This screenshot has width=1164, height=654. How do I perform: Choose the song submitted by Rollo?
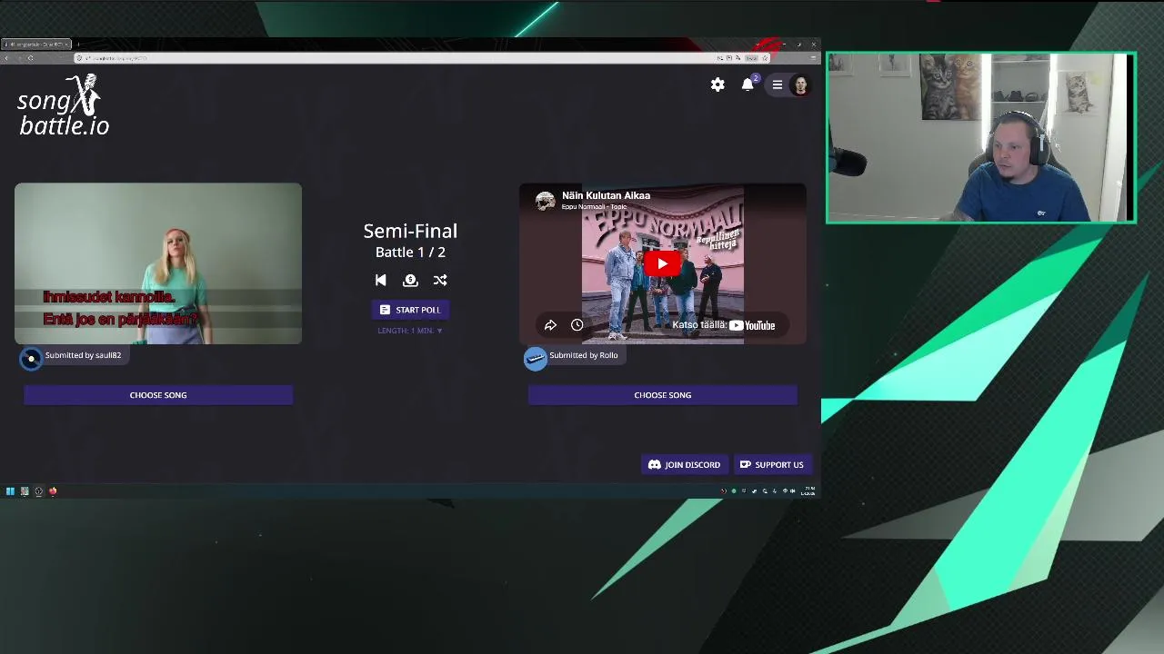point(663,395)
